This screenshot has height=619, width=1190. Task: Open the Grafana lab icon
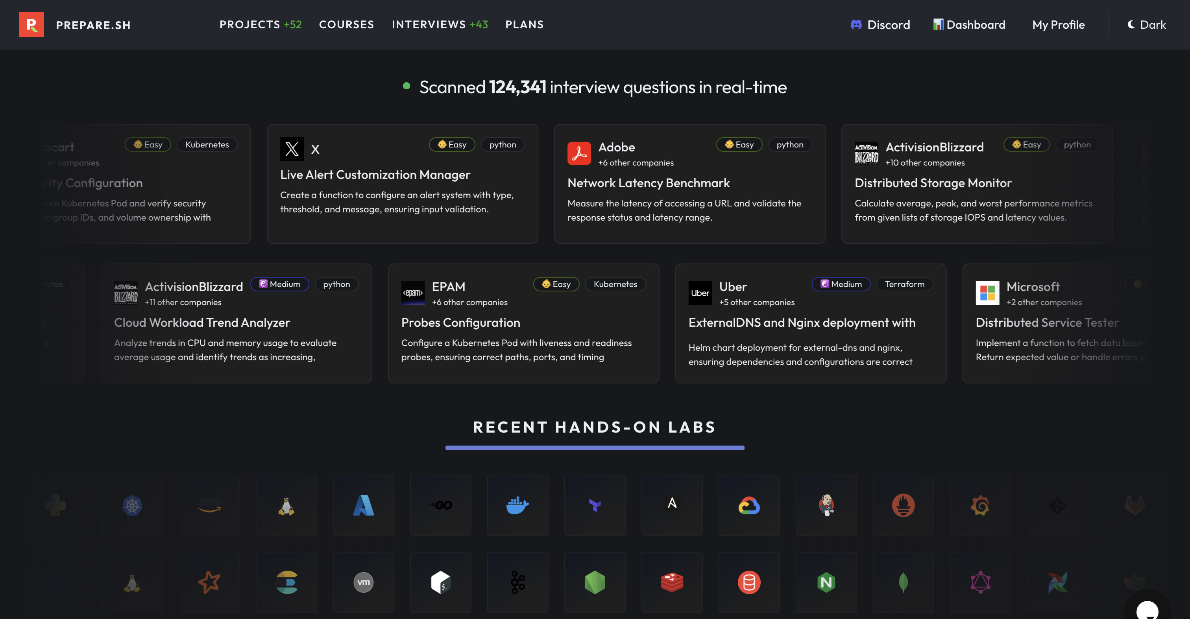point(981,505)
